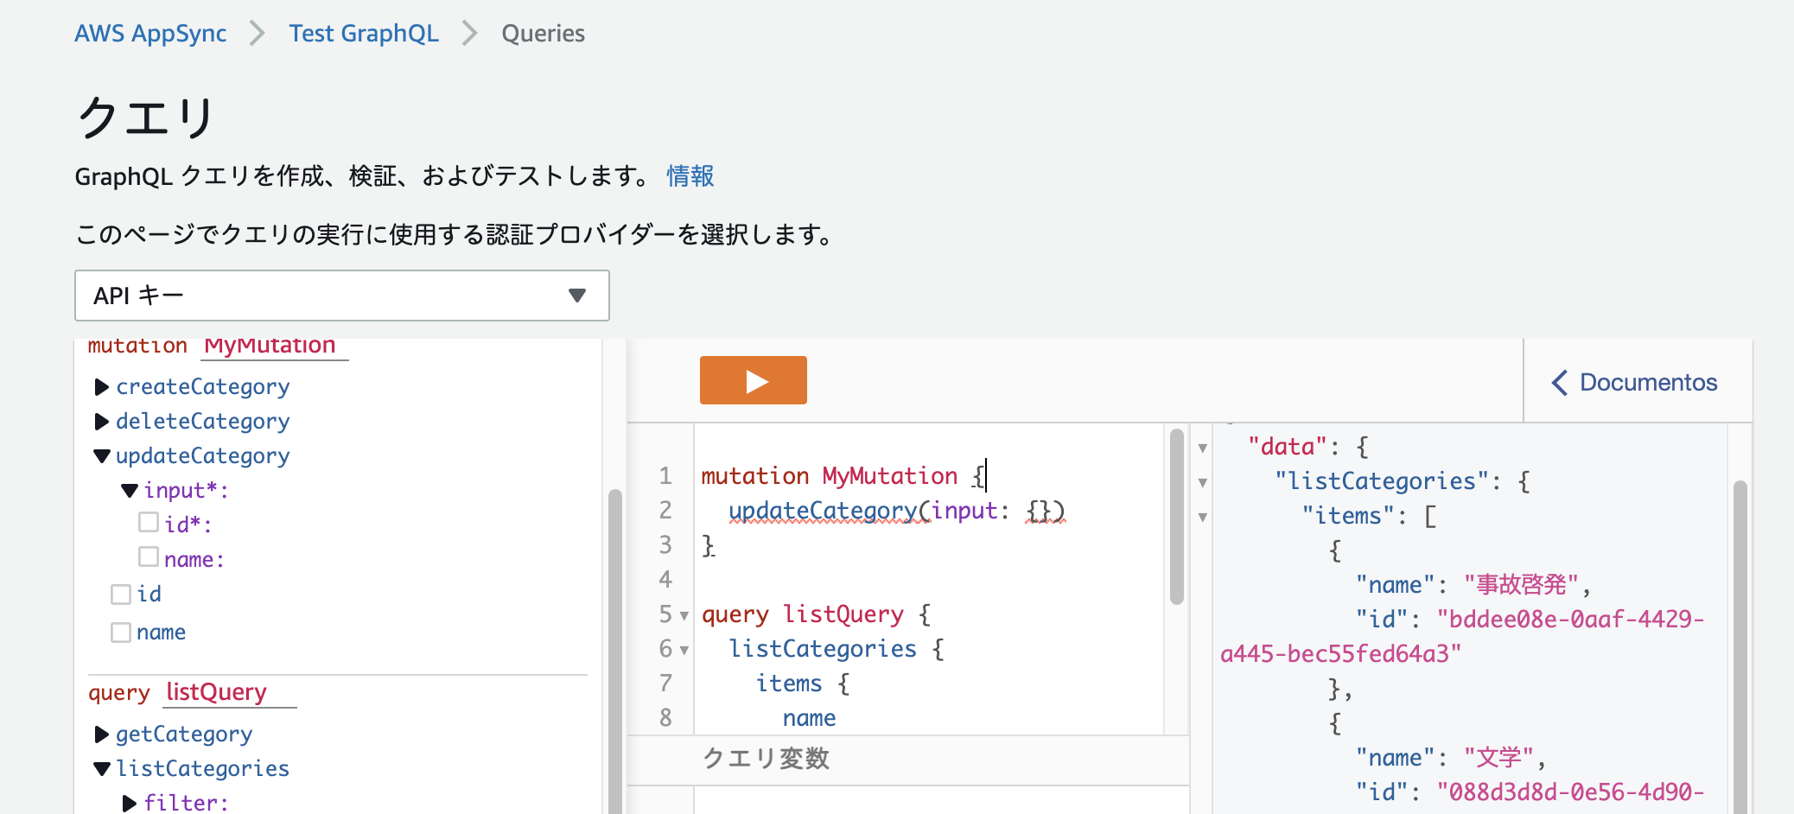
Task: Click the mutation keyword in explorer header
Action: click(x=137, y=346)
